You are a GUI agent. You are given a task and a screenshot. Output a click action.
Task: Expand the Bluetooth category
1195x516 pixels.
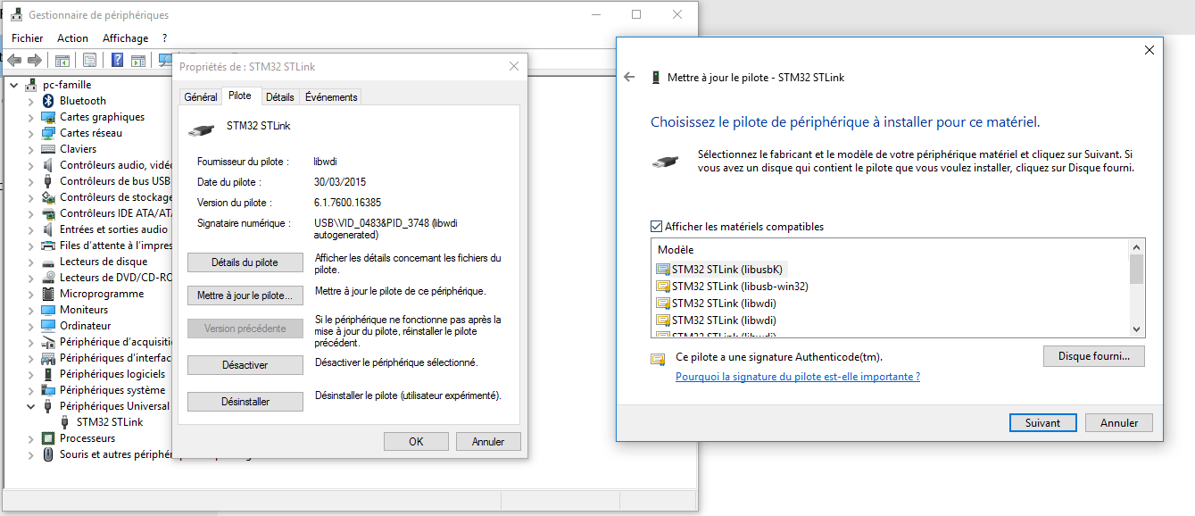coord(32,101)
